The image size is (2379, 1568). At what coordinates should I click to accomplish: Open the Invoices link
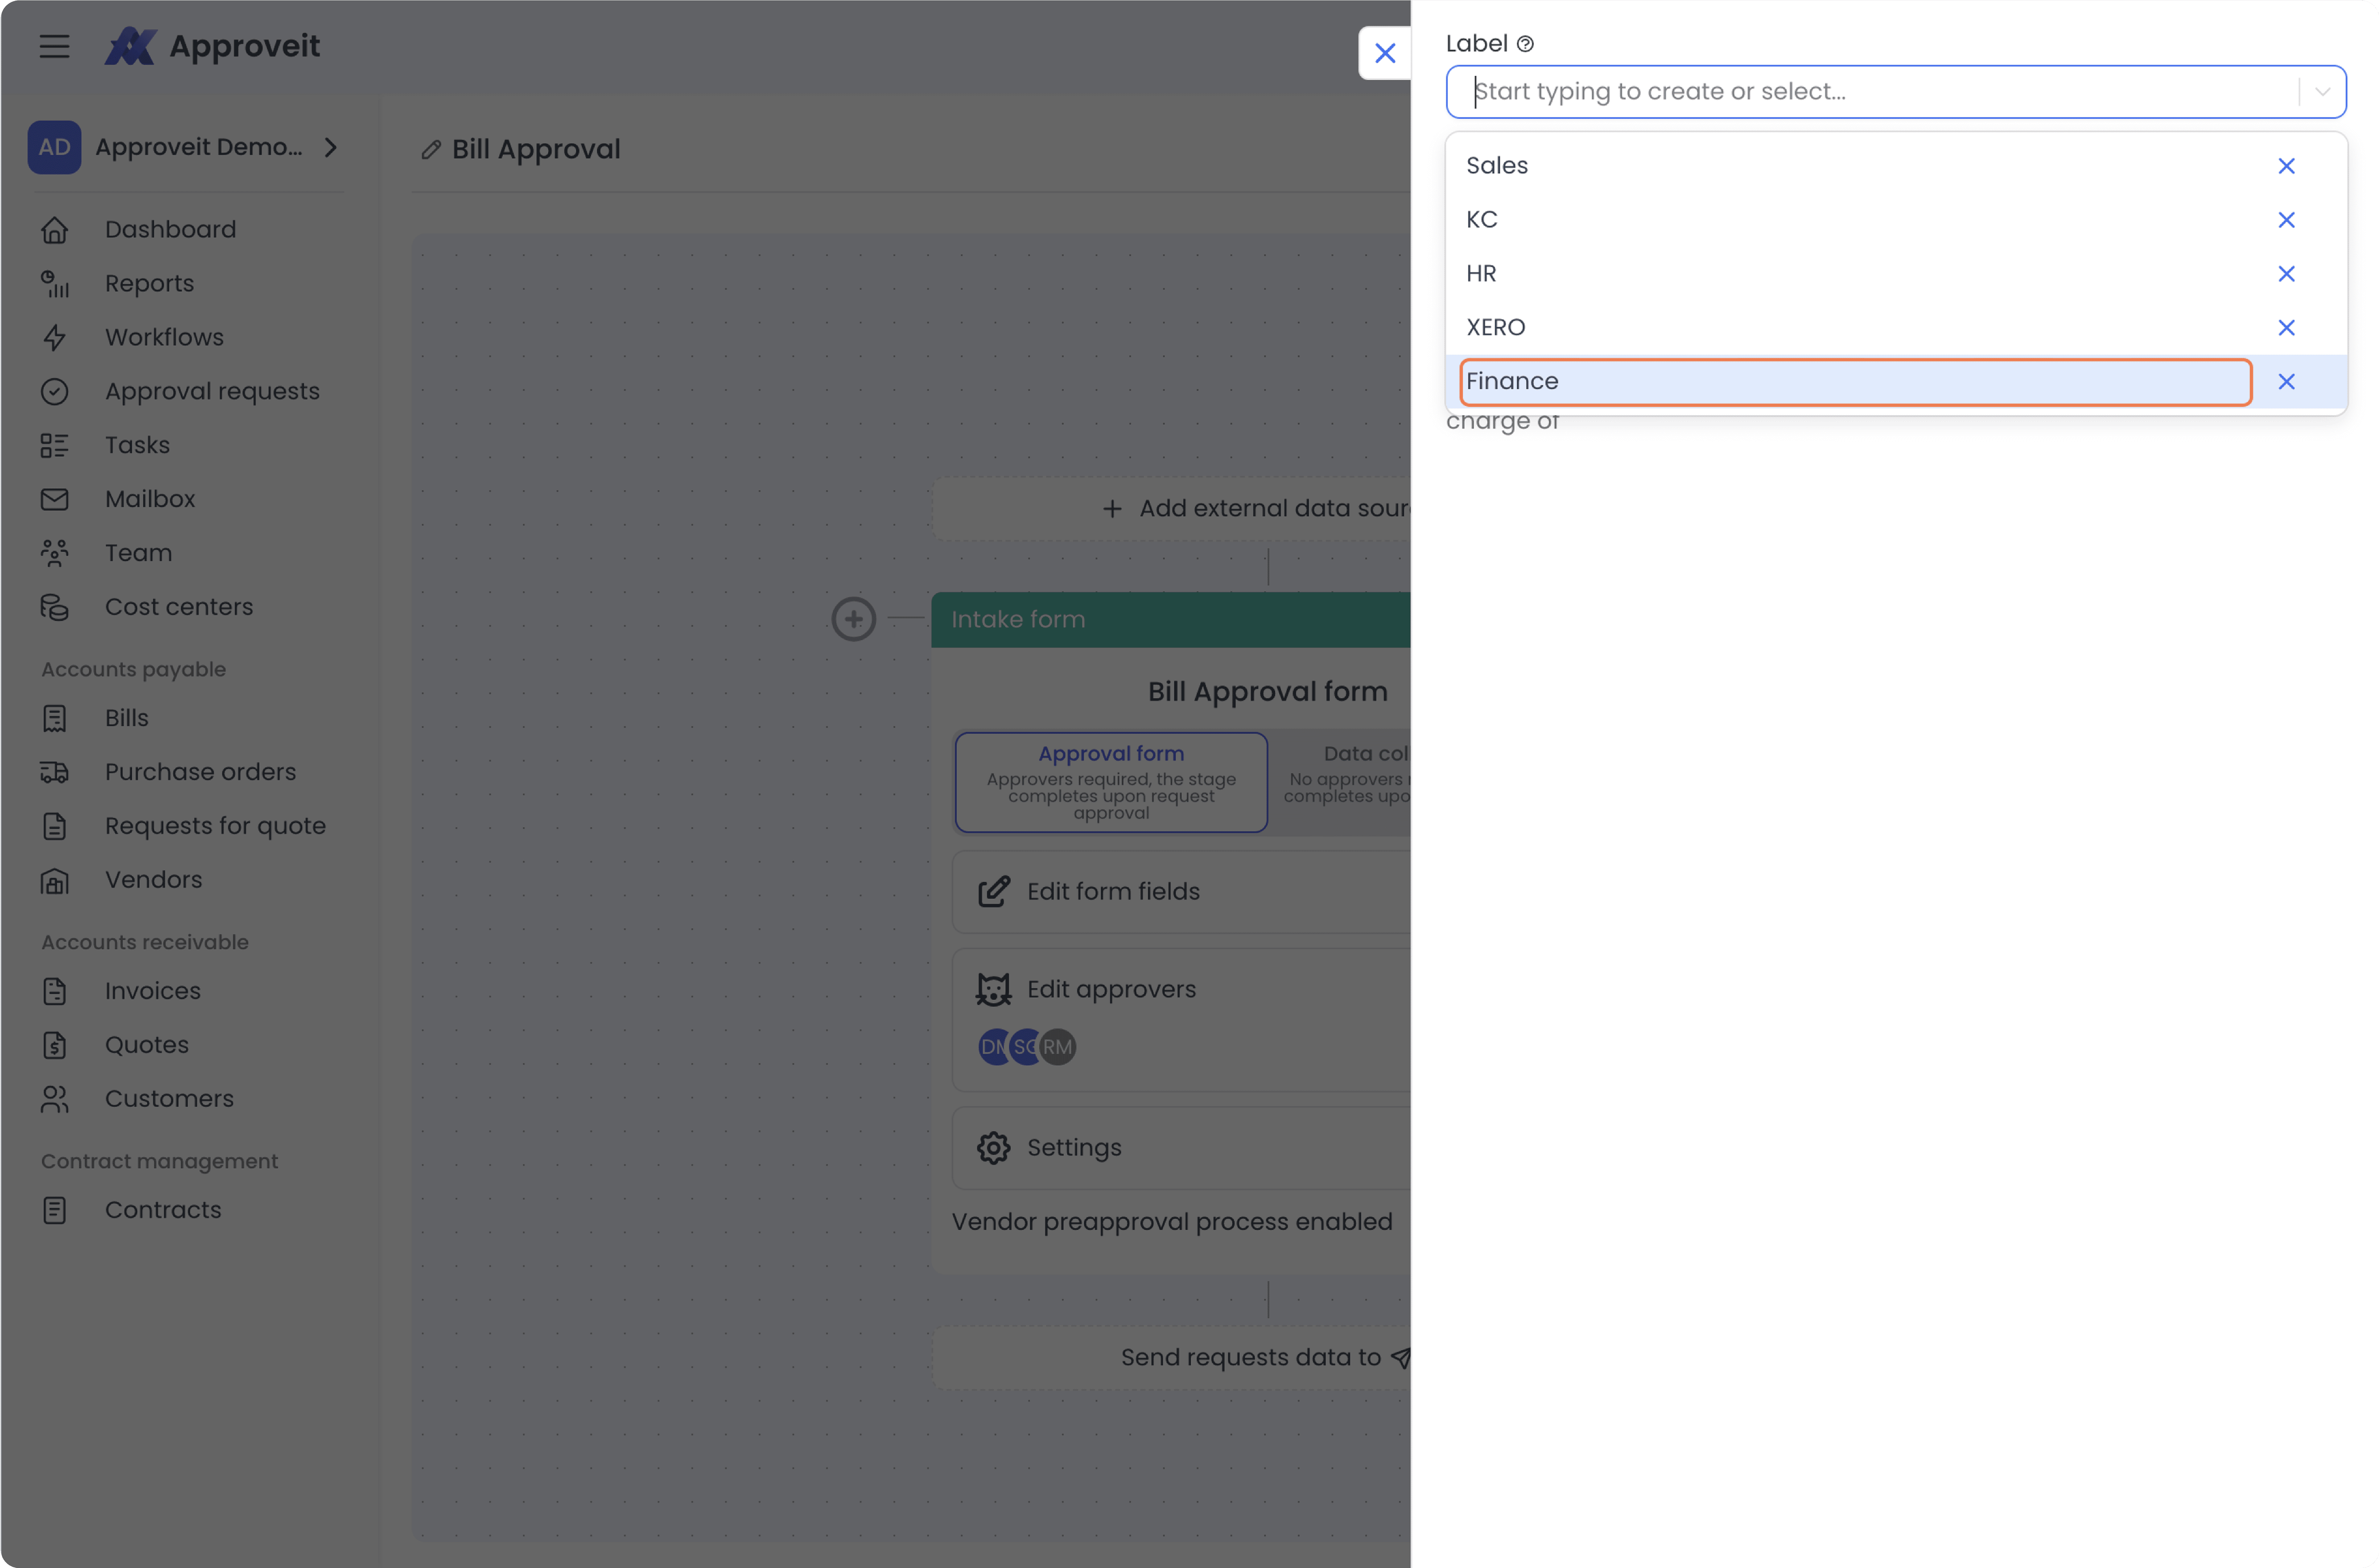pos(153,991)
